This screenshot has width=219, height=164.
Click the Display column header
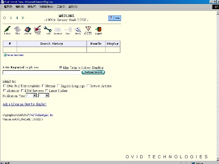click(113, 44)
